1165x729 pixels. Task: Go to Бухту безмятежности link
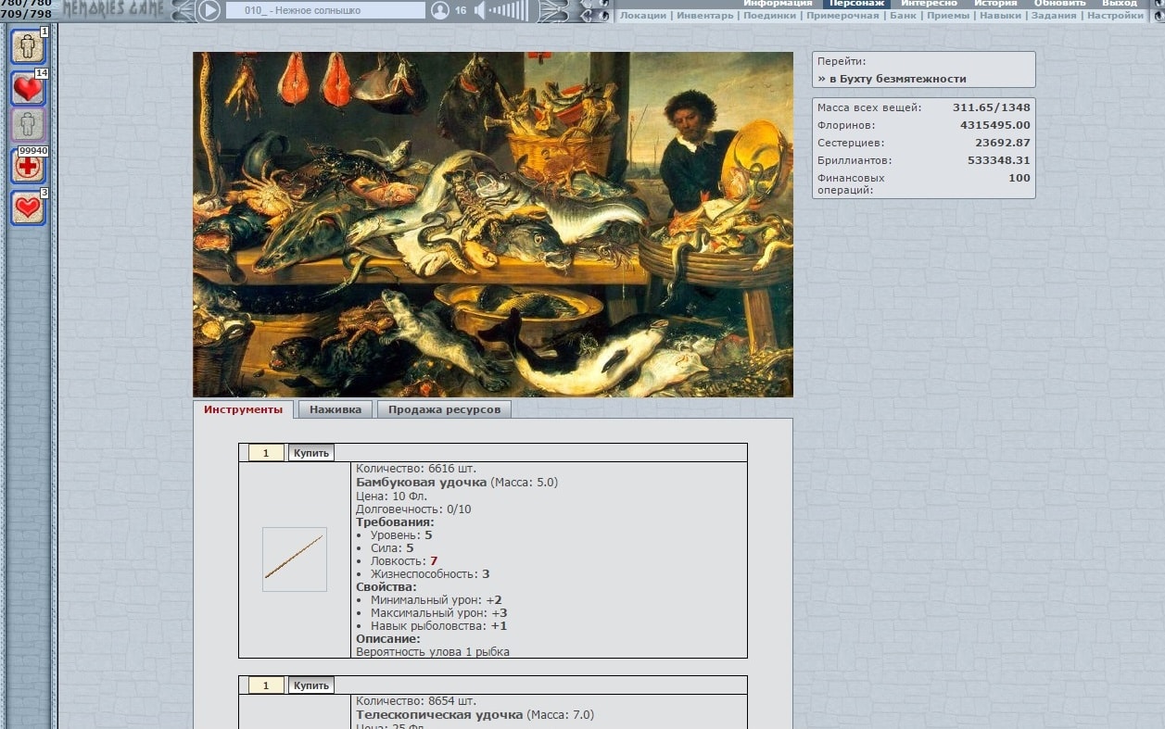pyautogui.click(x=892, y=79)
